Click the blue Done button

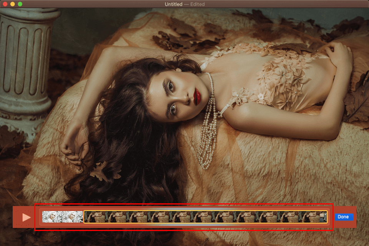click(344, 217)
